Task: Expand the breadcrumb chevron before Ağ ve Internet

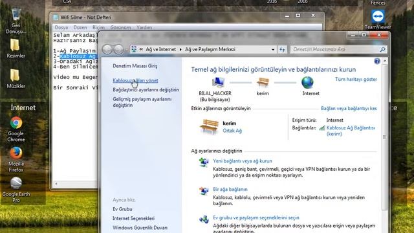Action: point(141,49)
